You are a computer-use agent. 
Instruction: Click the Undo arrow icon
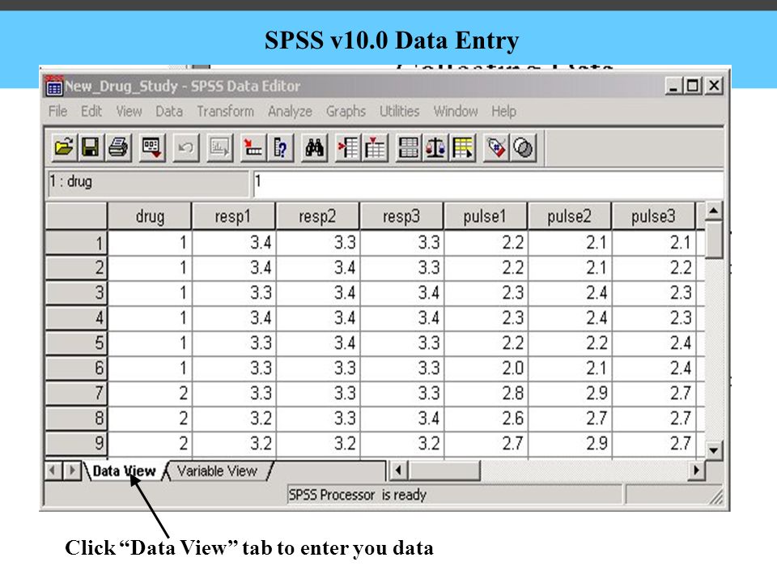click(x=186, y=147)
